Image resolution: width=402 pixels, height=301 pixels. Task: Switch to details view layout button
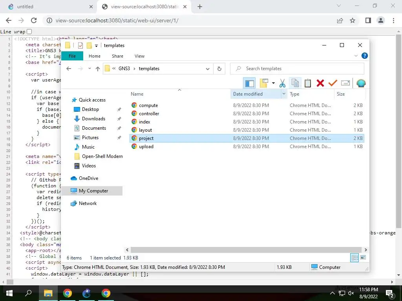coord(354,258)
